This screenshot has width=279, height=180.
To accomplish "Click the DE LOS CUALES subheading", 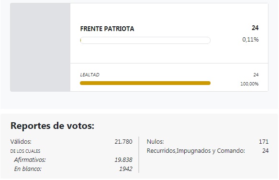I will coord(25,151).
